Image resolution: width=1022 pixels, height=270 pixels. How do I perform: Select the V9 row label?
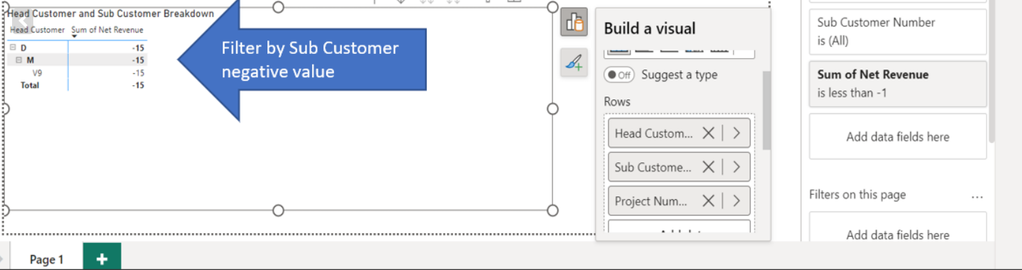[x=37, y=73]
